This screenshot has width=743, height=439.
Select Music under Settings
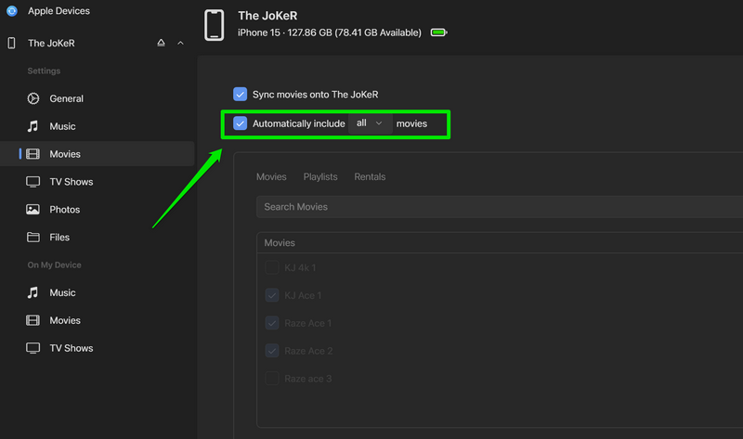click(62, 126)
